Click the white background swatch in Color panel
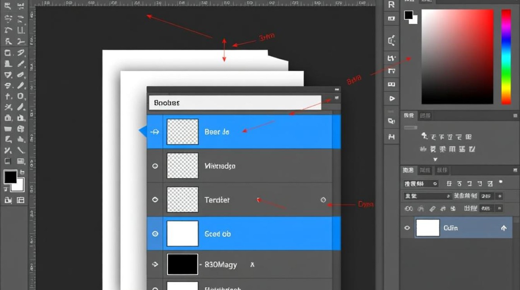 click(x=414, y=19)
